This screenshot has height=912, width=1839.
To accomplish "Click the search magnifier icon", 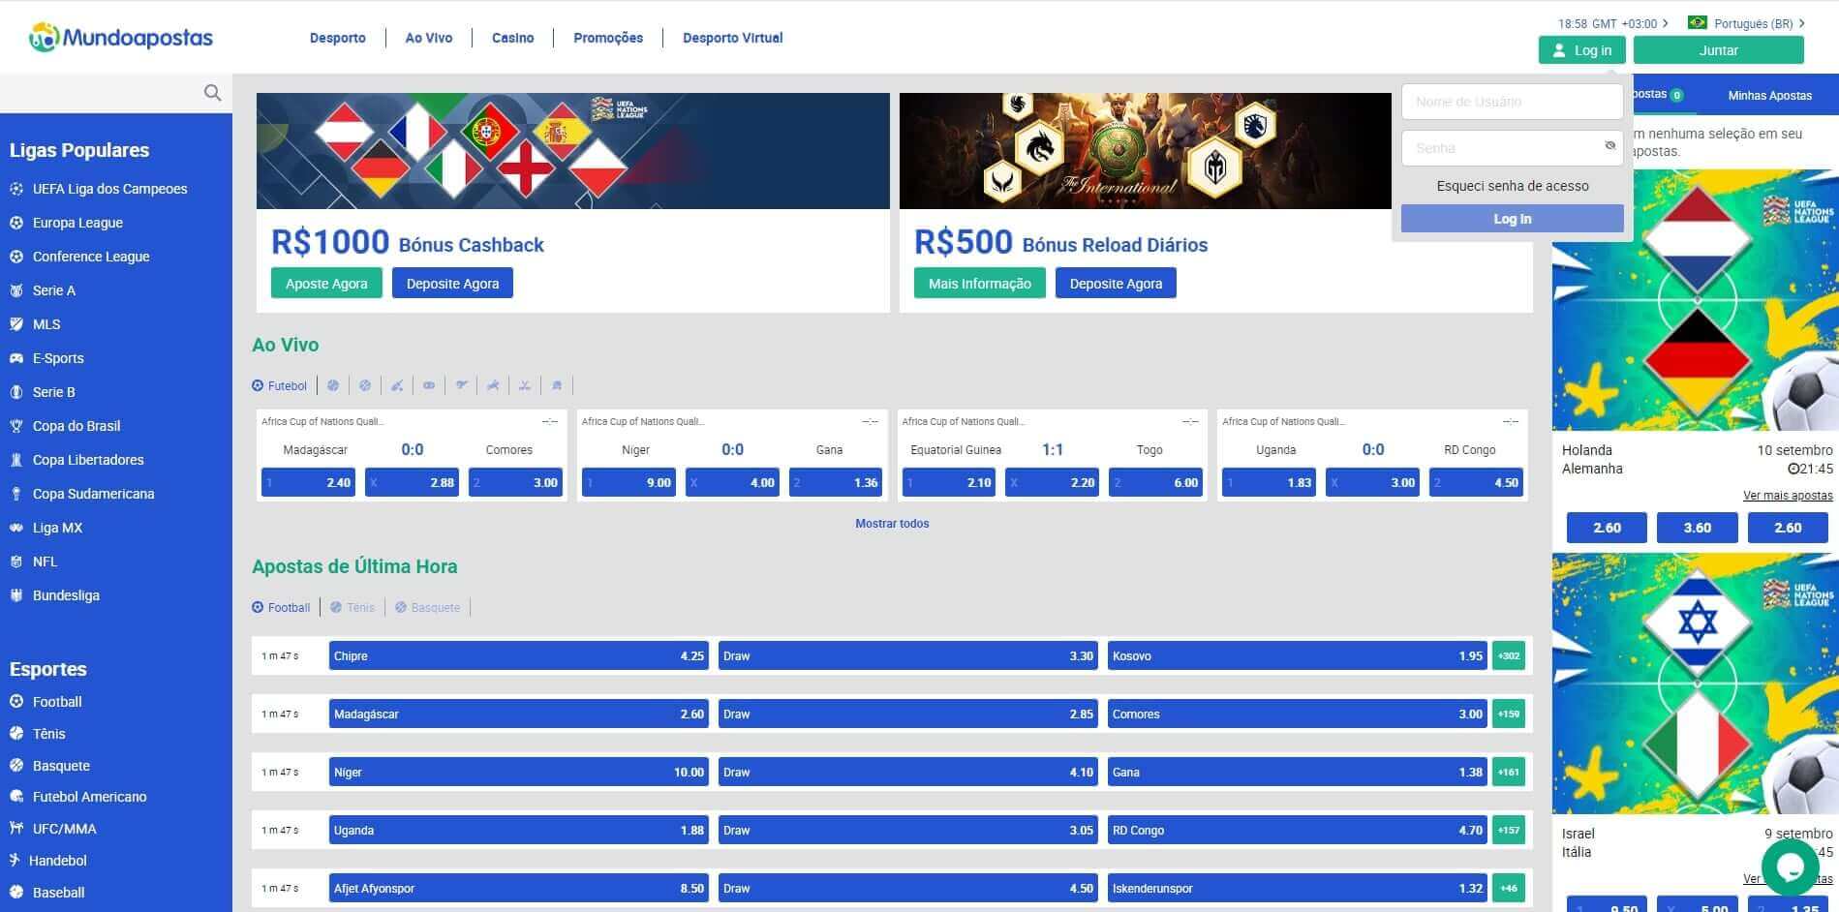I will (x=212, y=92).
